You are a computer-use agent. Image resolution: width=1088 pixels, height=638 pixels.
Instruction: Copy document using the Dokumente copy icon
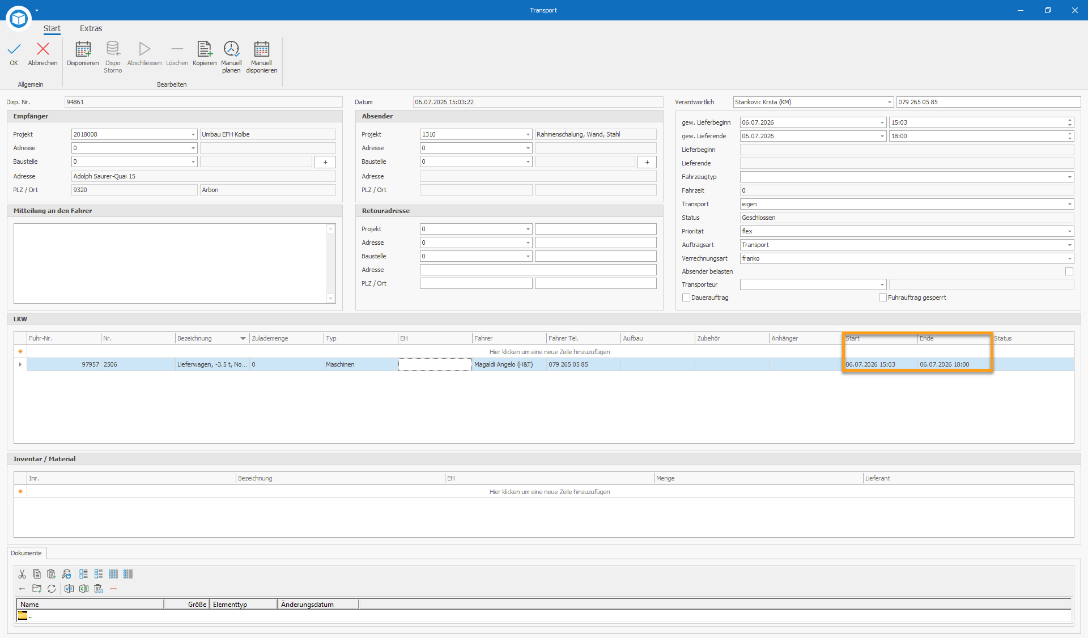pos(37,574)
